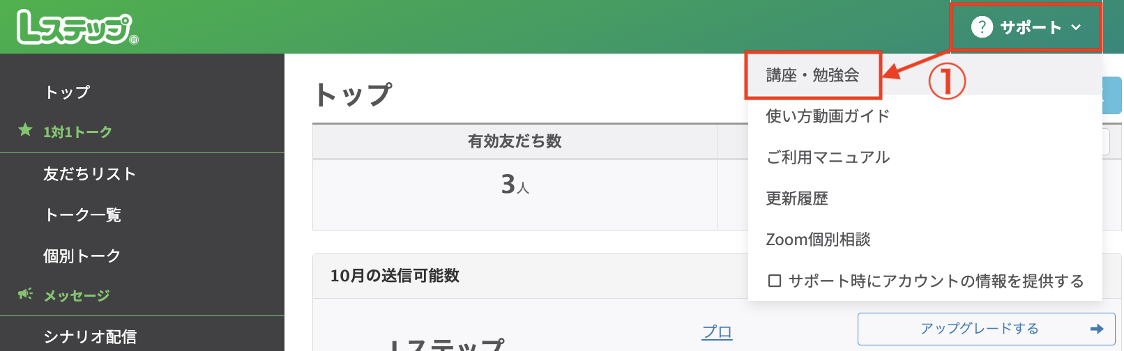Screen dimensions: 1124x351
Task: Click the arrow icon on アップグレードする
Action: (x=1097, y=329)
